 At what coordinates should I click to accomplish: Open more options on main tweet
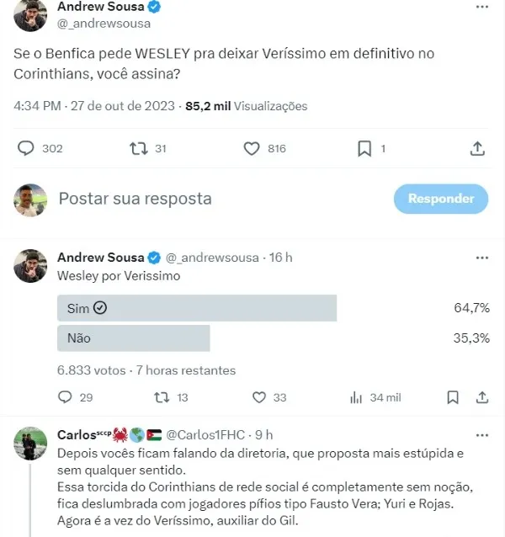coord(481,7)
